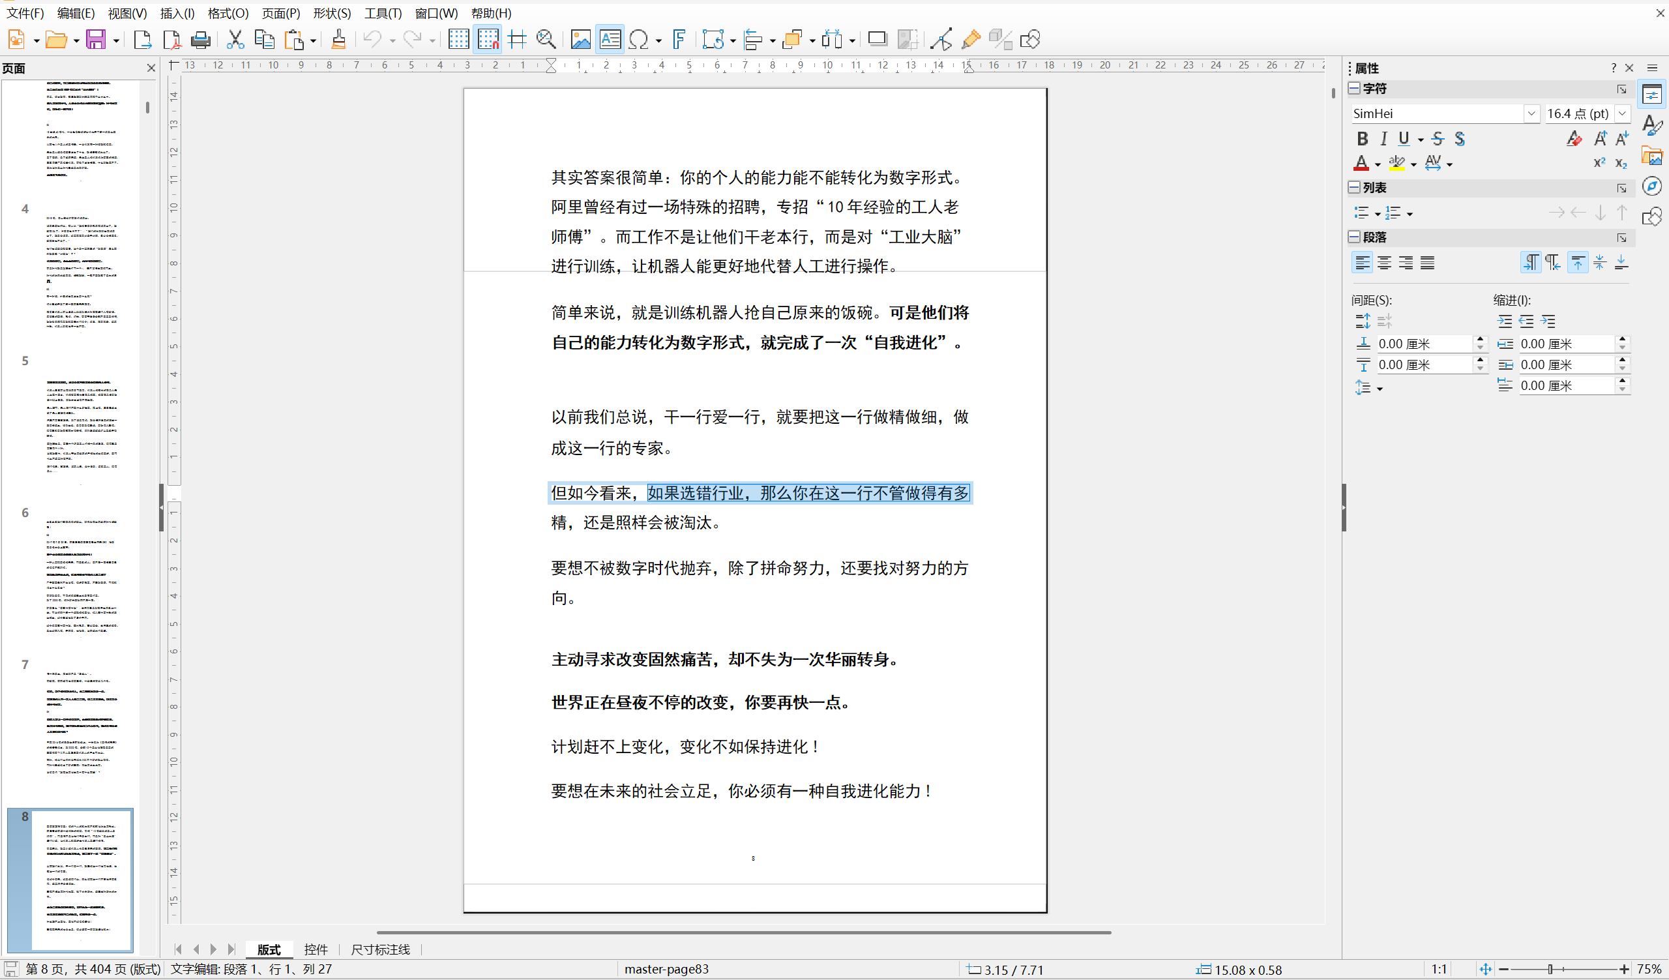Collapse the 段落 section
The height and width of the screenshot is (980, 1669).
pyautogui.click(x=1354, y=237)
